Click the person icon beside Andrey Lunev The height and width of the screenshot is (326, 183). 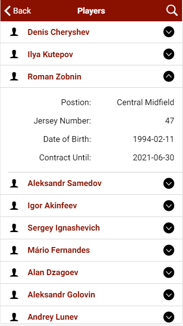14,317
